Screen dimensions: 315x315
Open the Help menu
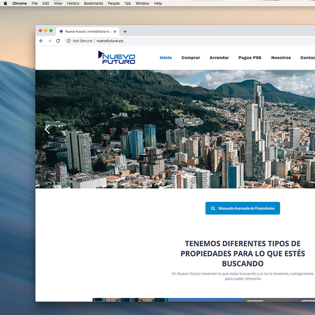click(157, 4)
